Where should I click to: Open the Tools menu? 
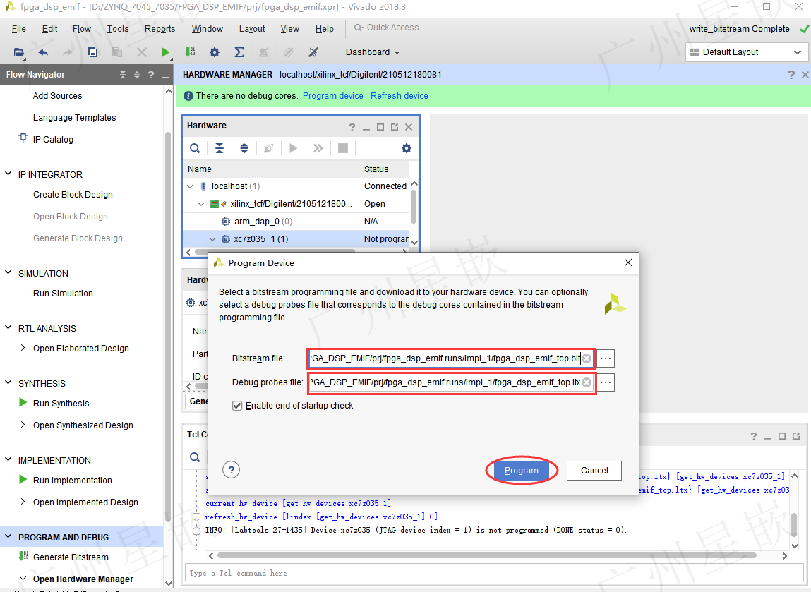tap(118, 29)
